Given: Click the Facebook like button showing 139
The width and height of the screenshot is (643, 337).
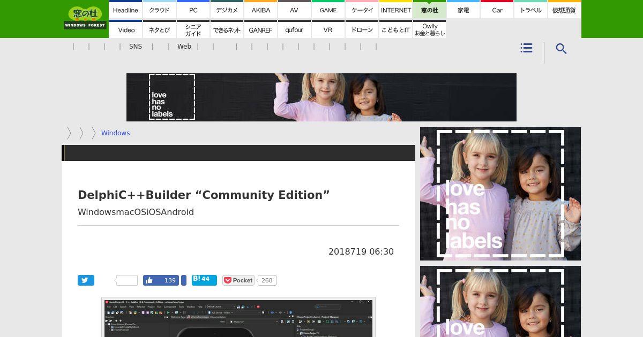Looking at the screenshot, I should 161,280.
